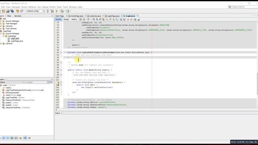This screenshot has width=258, height=145.
Task: Click the Build Project hammer icon
Action: (x=48, y=11)
